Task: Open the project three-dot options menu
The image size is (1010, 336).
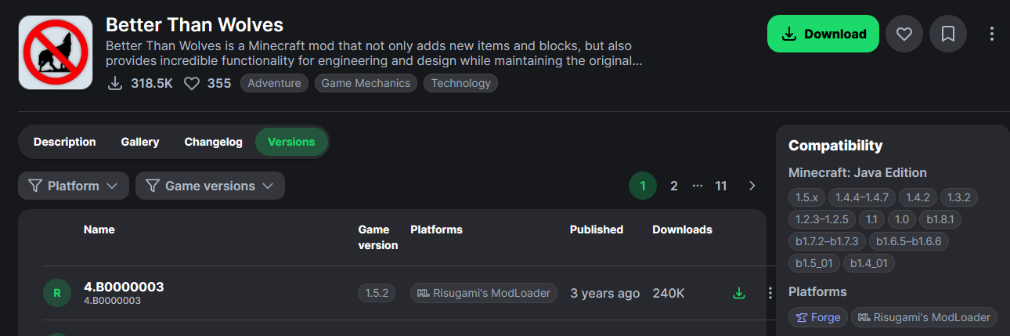Action: point(992,34)
